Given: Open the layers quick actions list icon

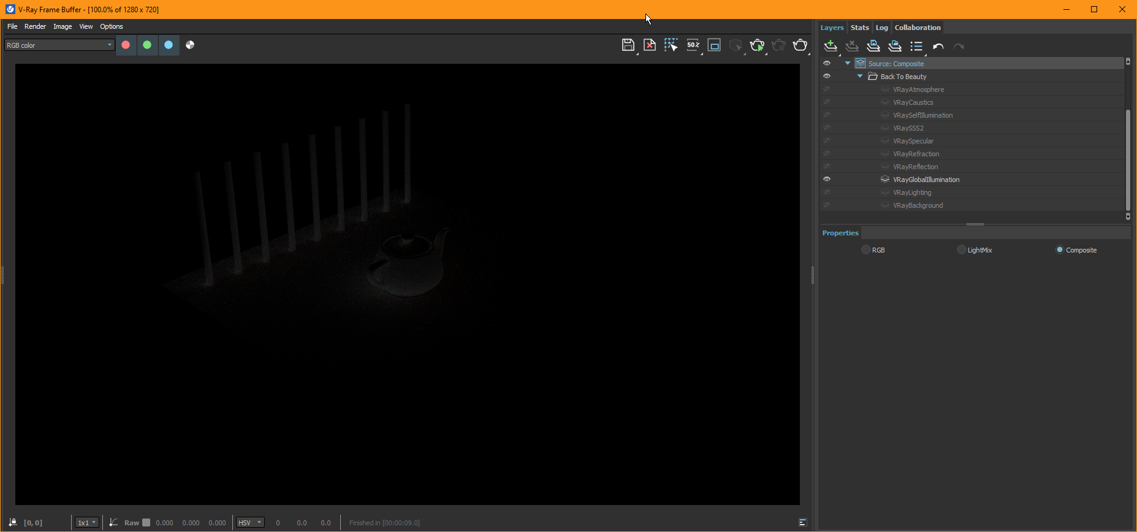Looking at the screenshot, I should 916,46.
